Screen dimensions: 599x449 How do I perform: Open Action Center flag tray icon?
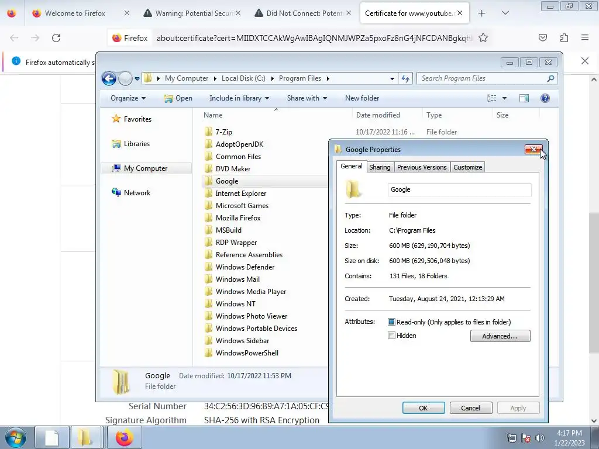[x=526, y=437]
